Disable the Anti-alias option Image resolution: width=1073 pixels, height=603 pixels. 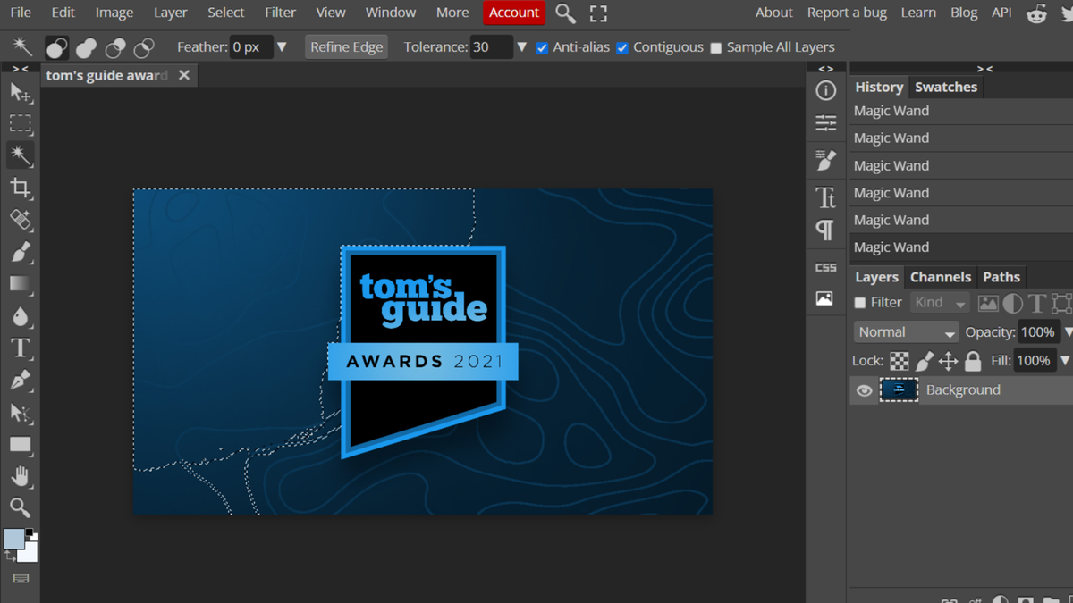542,46
